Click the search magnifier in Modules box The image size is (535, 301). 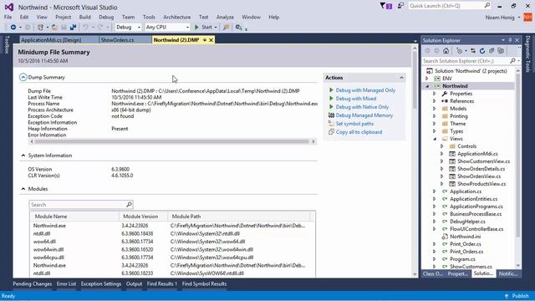pos(129,204)
